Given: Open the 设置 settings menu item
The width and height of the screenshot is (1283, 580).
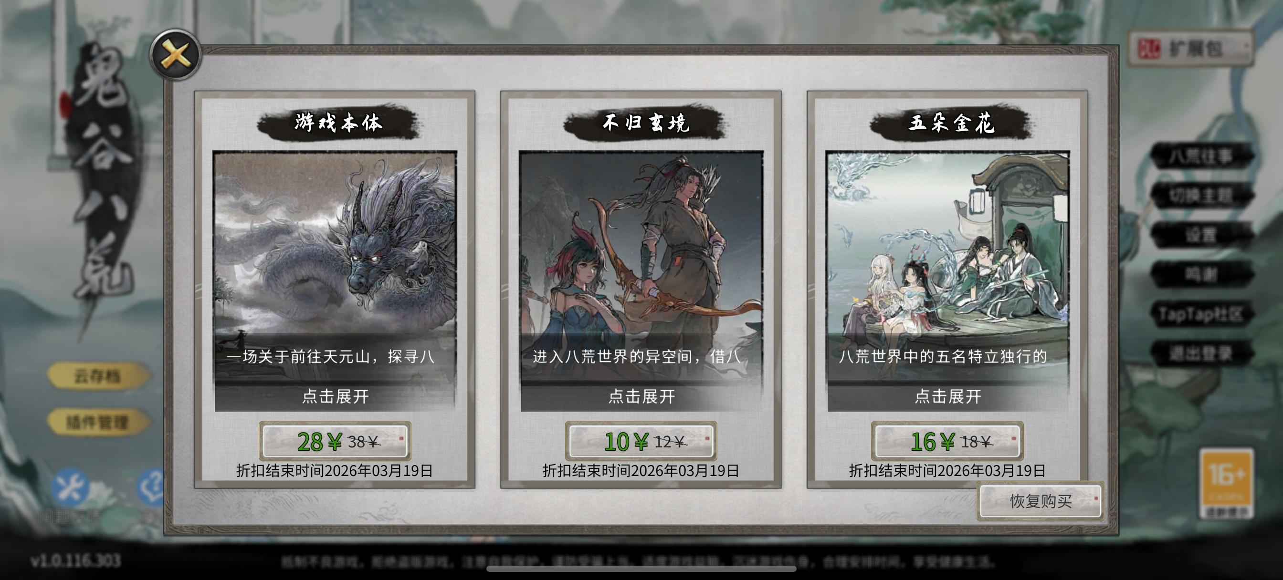Looking at the screenshot, I should (x=1201, y=235).
